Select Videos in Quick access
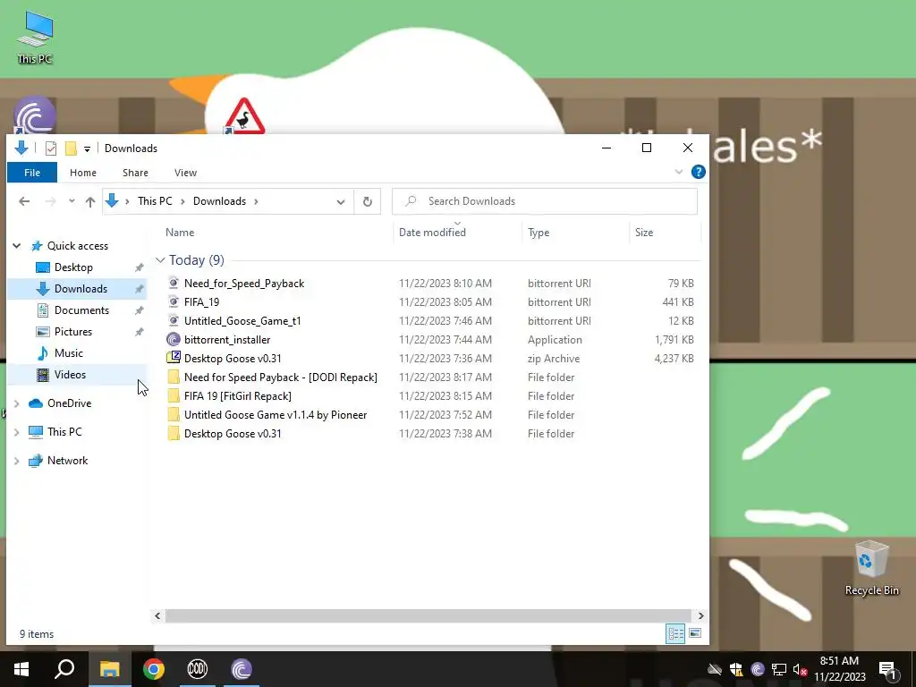The width and height of the screenshot is (916, 687). tap(70, 375)
